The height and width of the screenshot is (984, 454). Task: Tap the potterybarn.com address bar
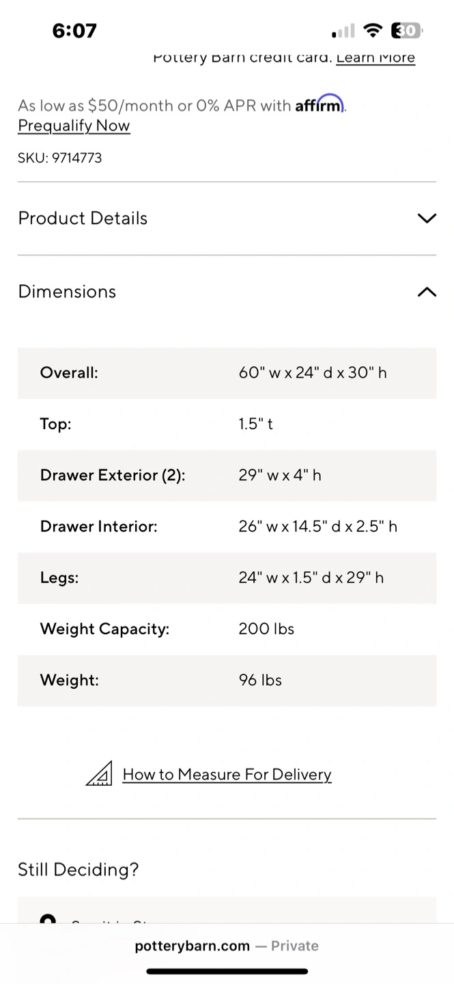(227, 946)
